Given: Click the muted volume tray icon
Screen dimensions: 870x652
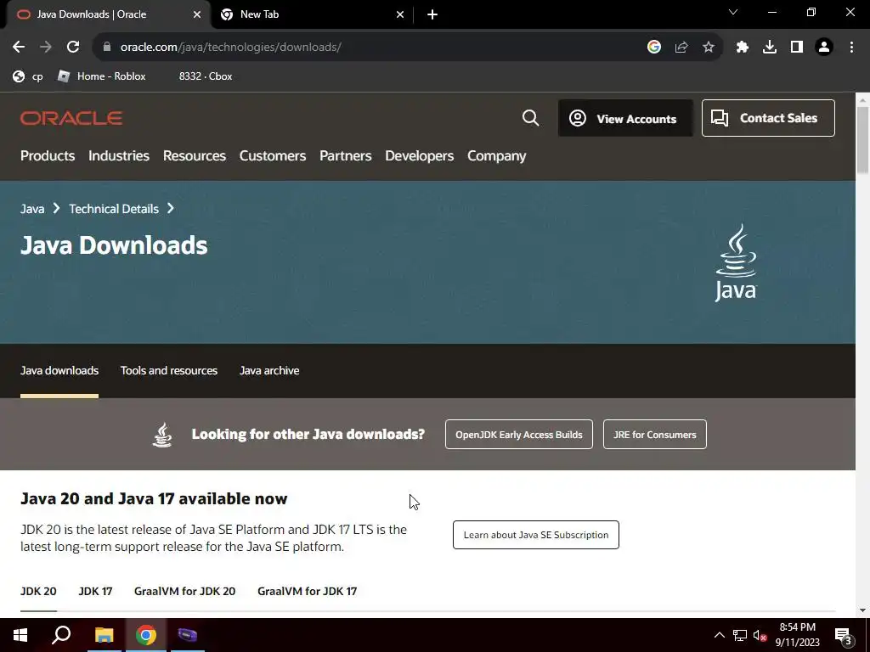Looking at the screenshot, I should 760,635.
